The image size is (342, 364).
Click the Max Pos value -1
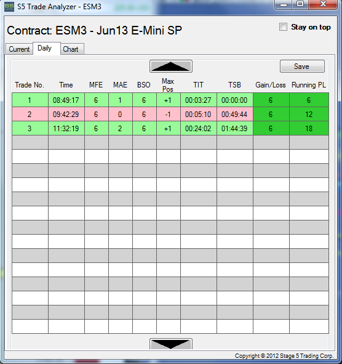point(169,114)
